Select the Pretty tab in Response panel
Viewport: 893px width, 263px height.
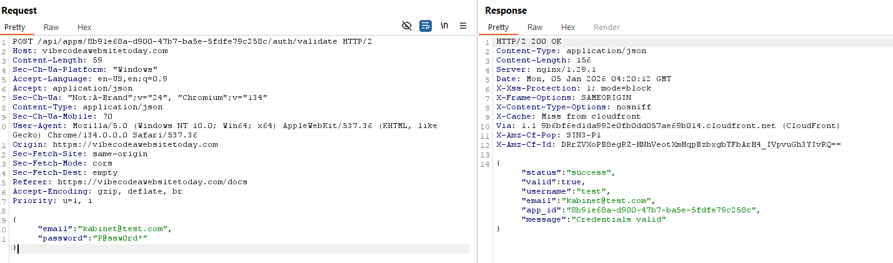click(x=498, y=27)
